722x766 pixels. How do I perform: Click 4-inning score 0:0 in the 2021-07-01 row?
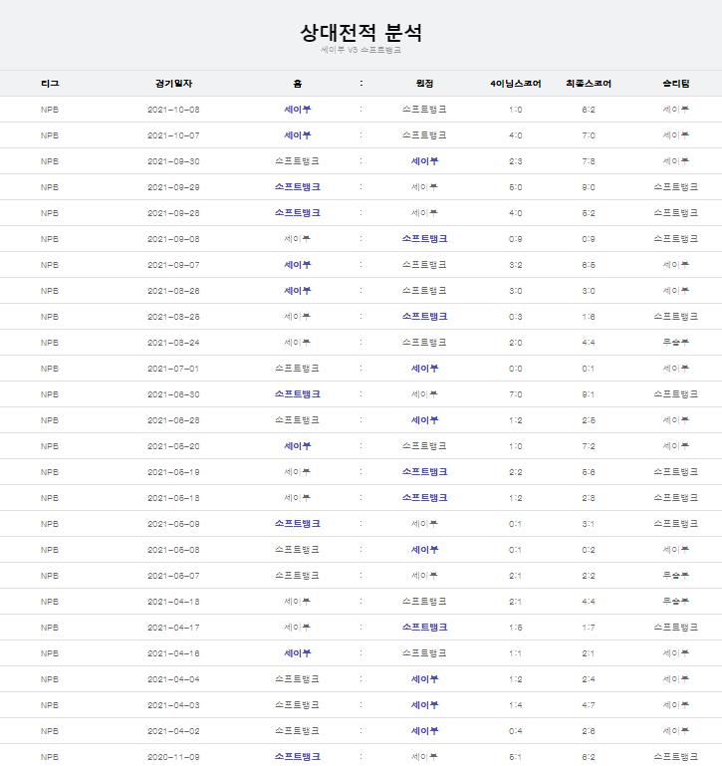516,369
